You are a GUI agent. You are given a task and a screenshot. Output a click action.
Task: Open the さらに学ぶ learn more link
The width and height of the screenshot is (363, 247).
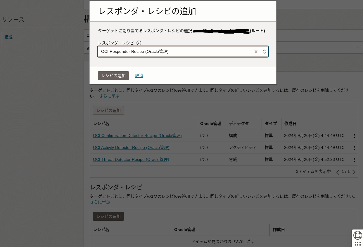coord(109,96)
